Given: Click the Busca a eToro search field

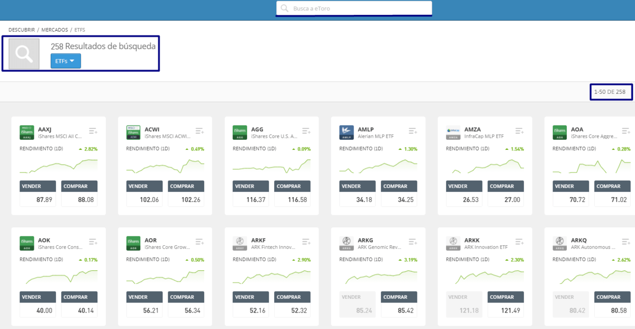Looking at the screenshot, I should (x=354, y=8).
